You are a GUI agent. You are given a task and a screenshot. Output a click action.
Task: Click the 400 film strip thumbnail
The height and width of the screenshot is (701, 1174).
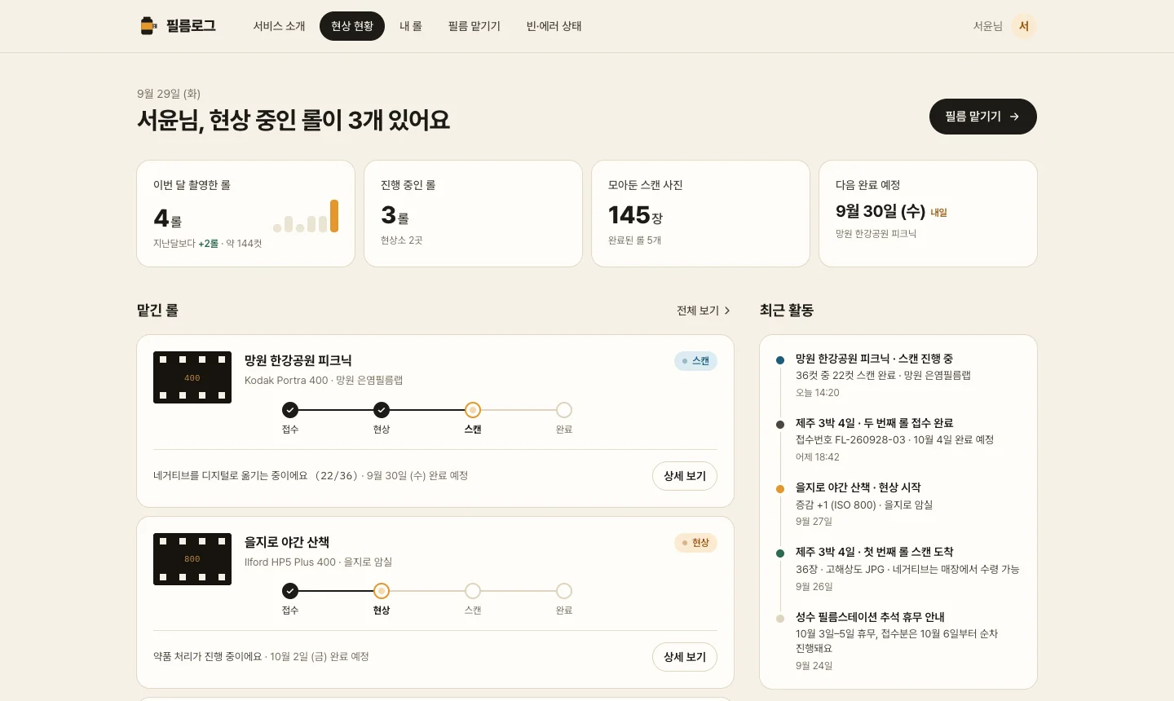[192, 377]
